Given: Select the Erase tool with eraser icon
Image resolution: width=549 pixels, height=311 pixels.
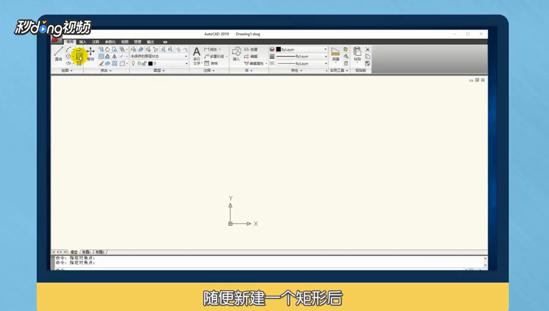Looking at the screenshot, I should (x=101, y=63).
